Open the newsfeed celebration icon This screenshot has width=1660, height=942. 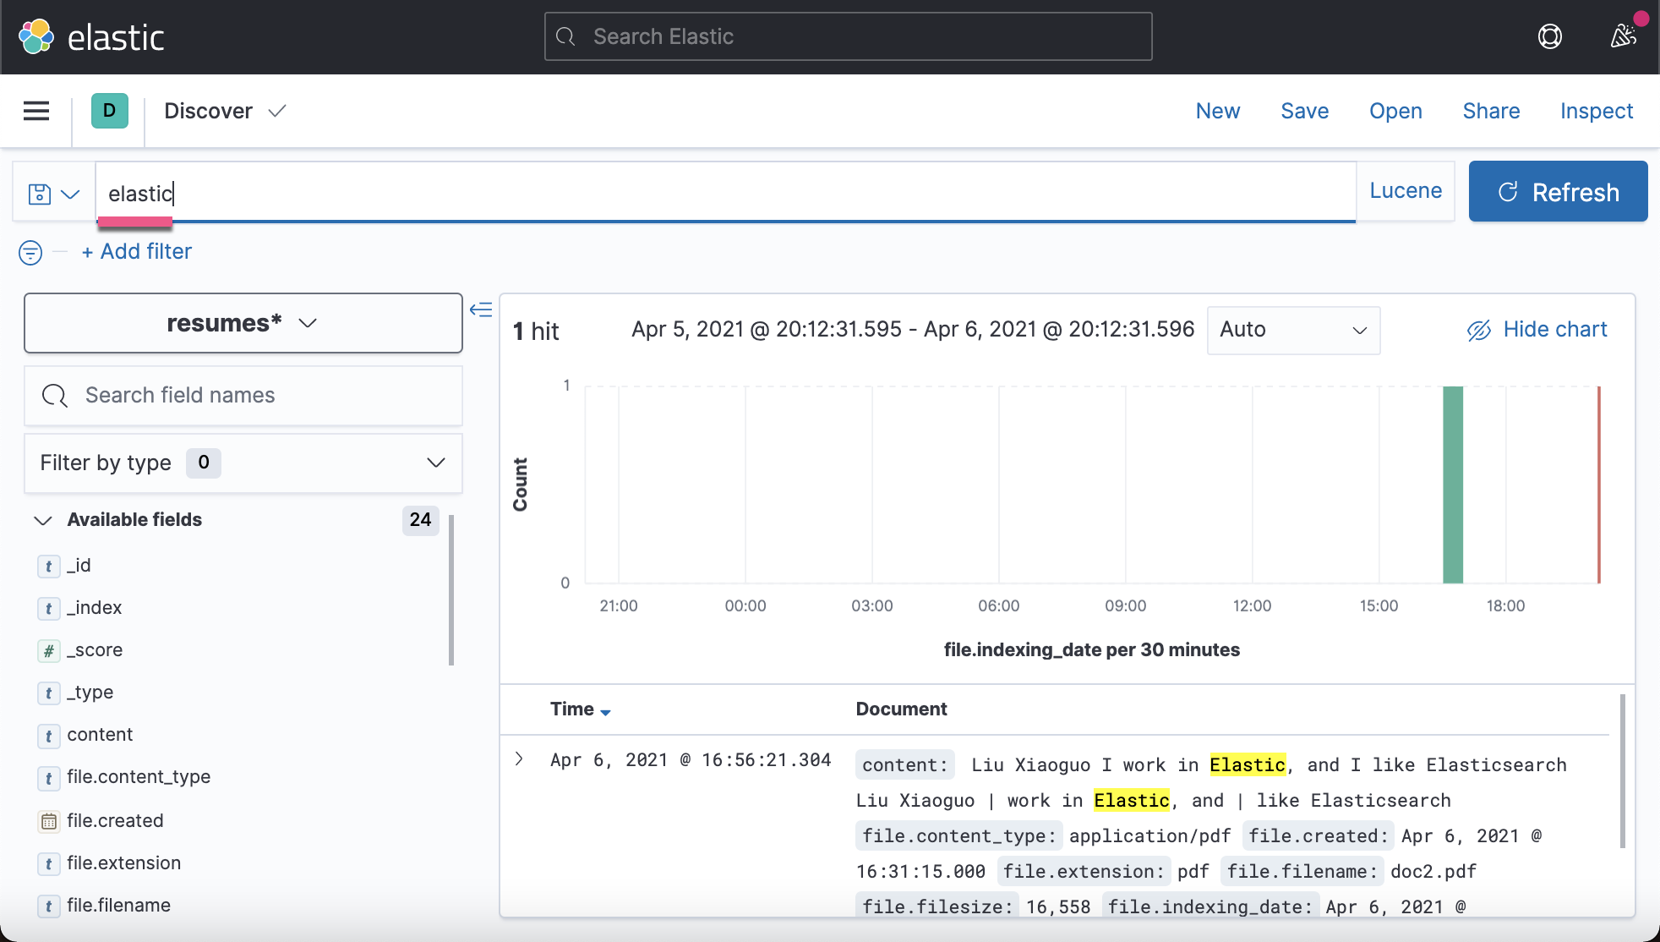point(1624,36)
